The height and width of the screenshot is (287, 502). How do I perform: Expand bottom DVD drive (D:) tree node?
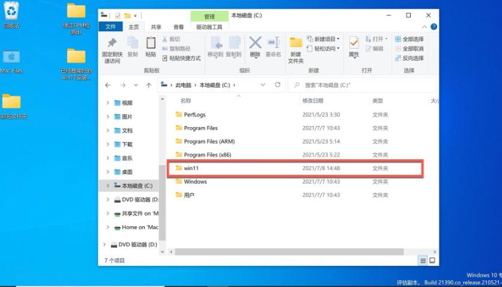coord(104,244)
